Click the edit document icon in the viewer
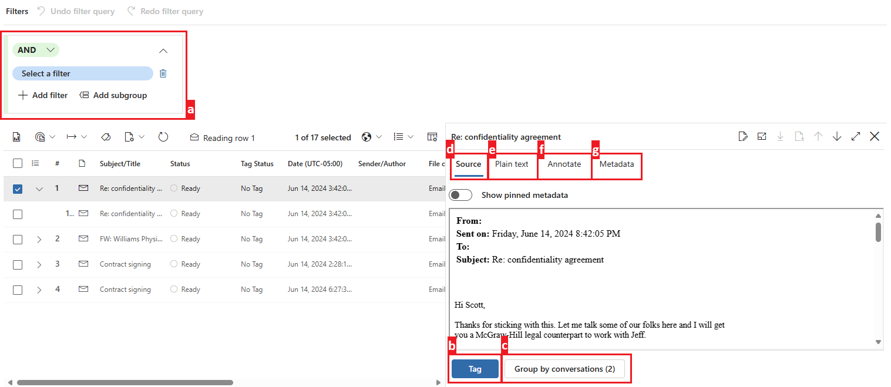 [x=743, y=136]
